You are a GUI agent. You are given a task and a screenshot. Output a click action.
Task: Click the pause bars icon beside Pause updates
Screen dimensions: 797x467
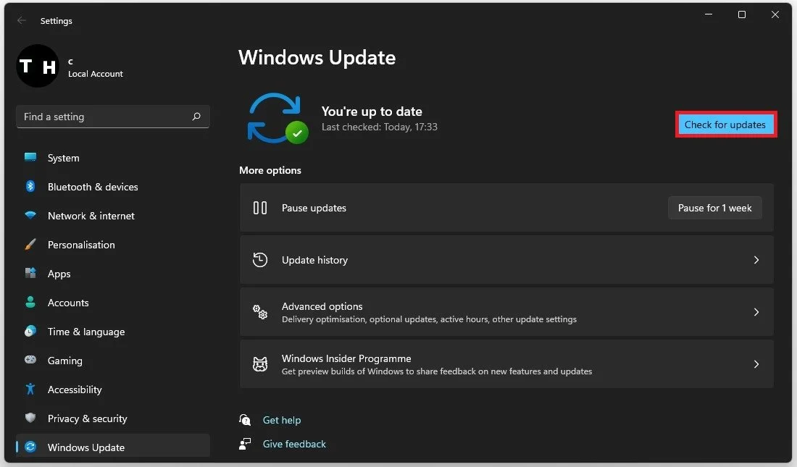coord(259,208)
